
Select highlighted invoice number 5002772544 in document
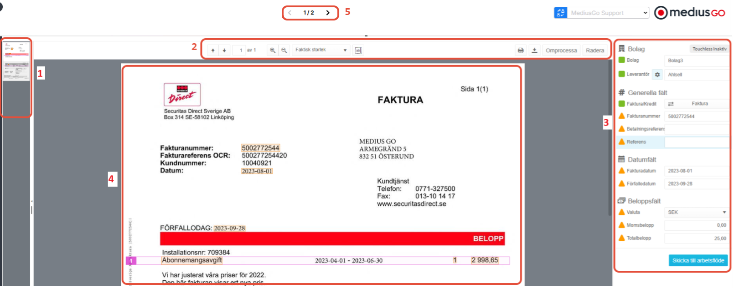tap(260, 148)
